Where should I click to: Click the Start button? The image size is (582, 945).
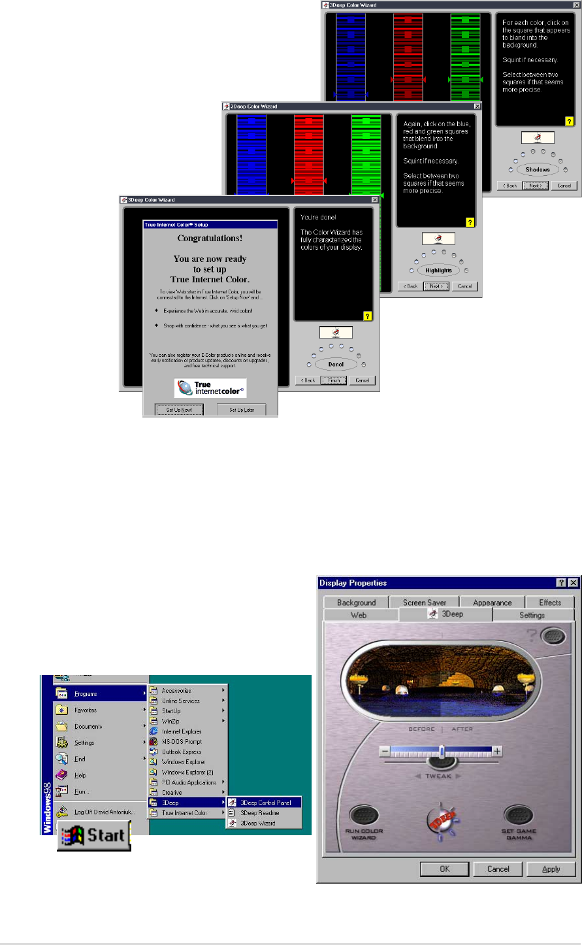94,837
